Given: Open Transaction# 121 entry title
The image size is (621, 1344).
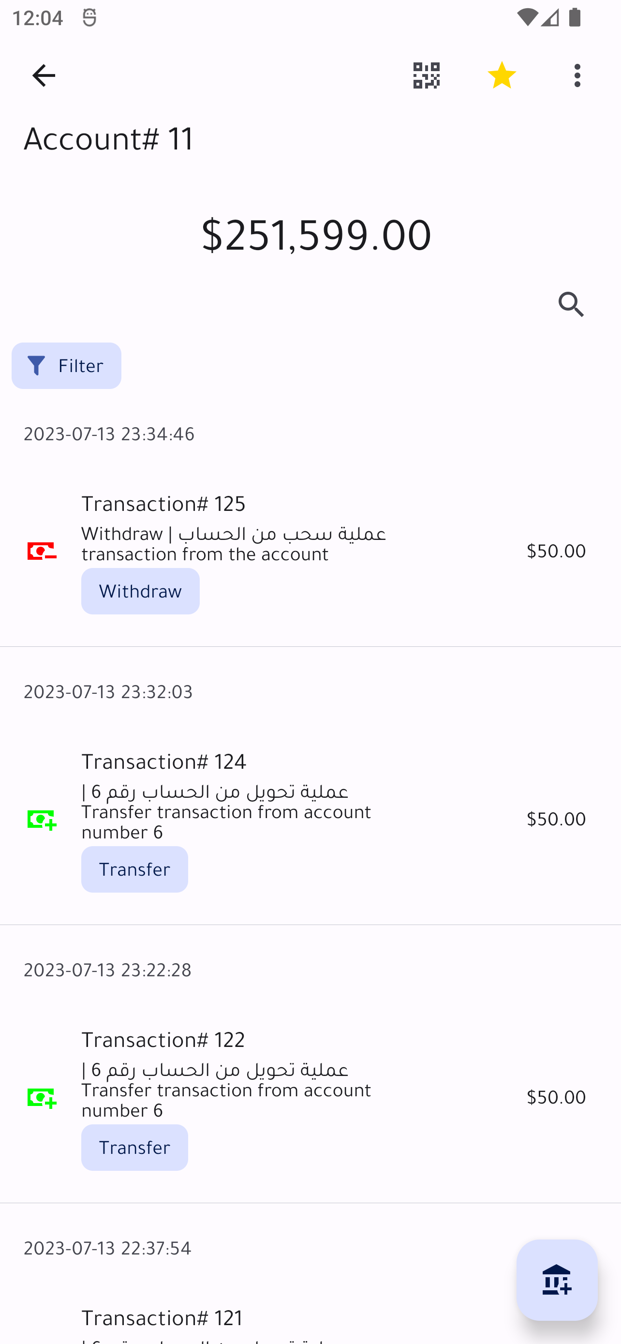Looking at the screenshot, I should pos(162,1318).
